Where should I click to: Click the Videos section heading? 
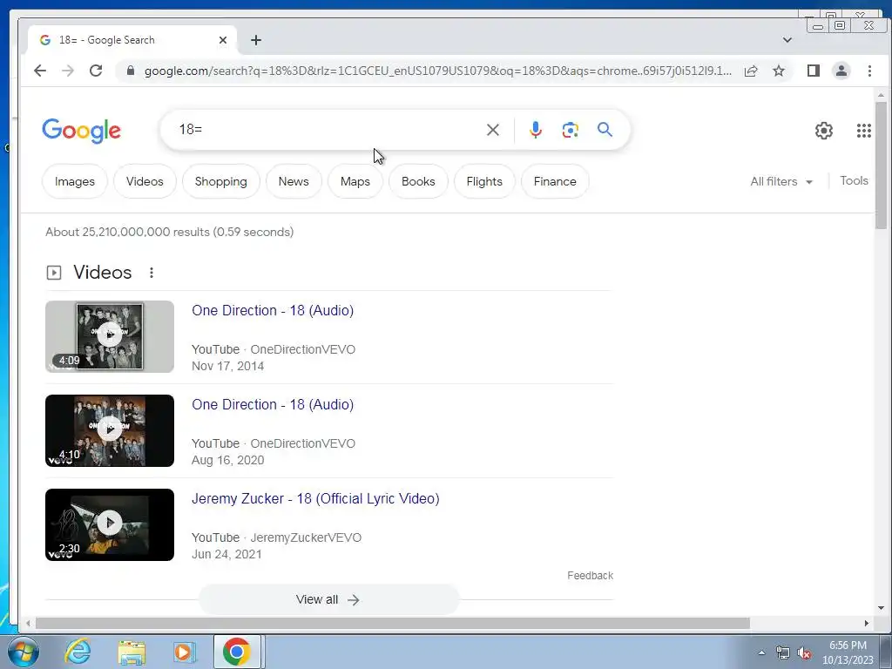pyautogui.click(x=103, y=273)
